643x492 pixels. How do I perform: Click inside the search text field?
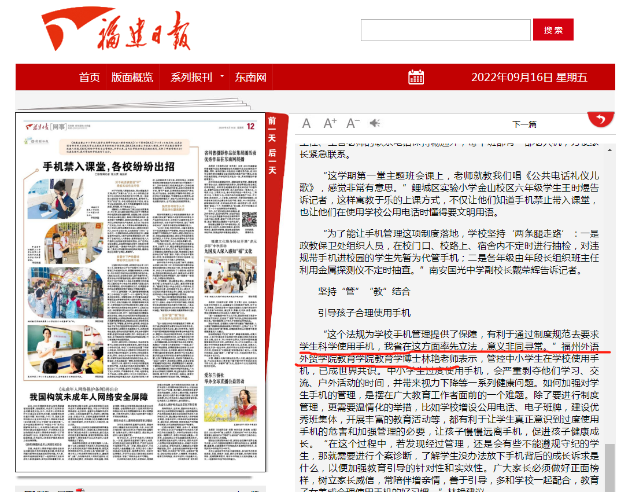[x=445, y=30]
